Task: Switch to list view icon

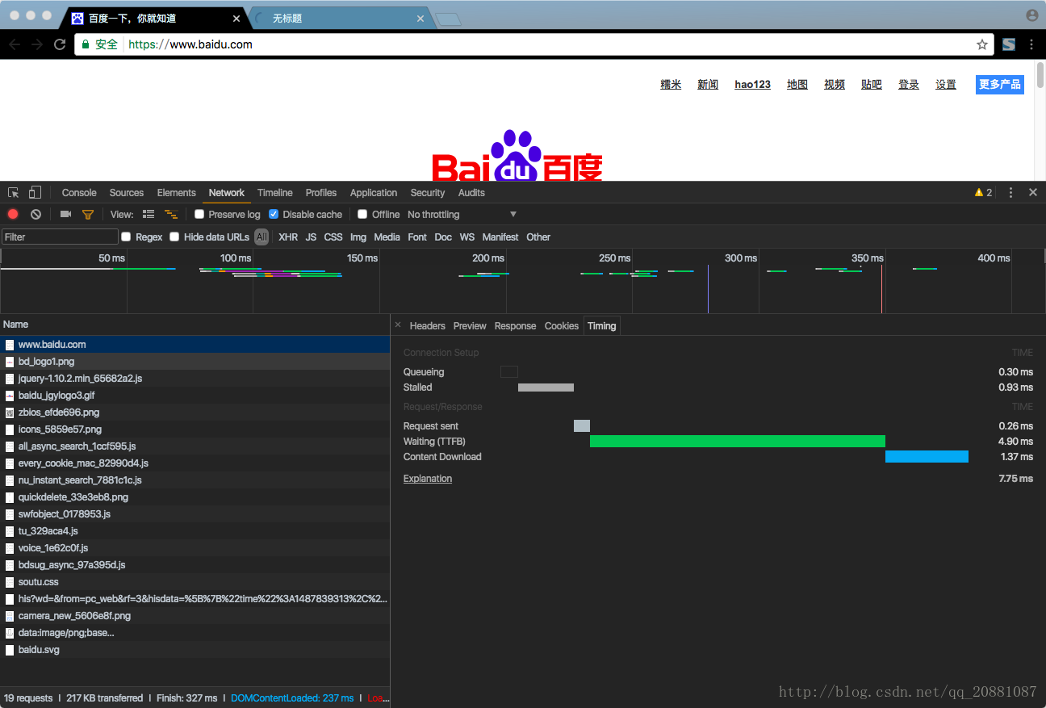Action: pyautogui.click(x=149, y=214)
